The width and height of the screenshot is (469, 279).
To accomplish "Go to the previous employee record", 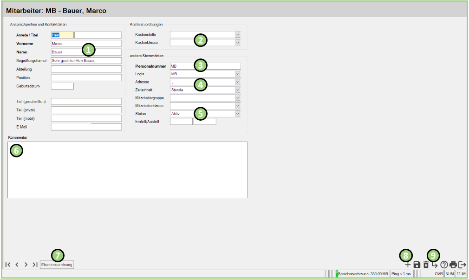I will 17,265.
